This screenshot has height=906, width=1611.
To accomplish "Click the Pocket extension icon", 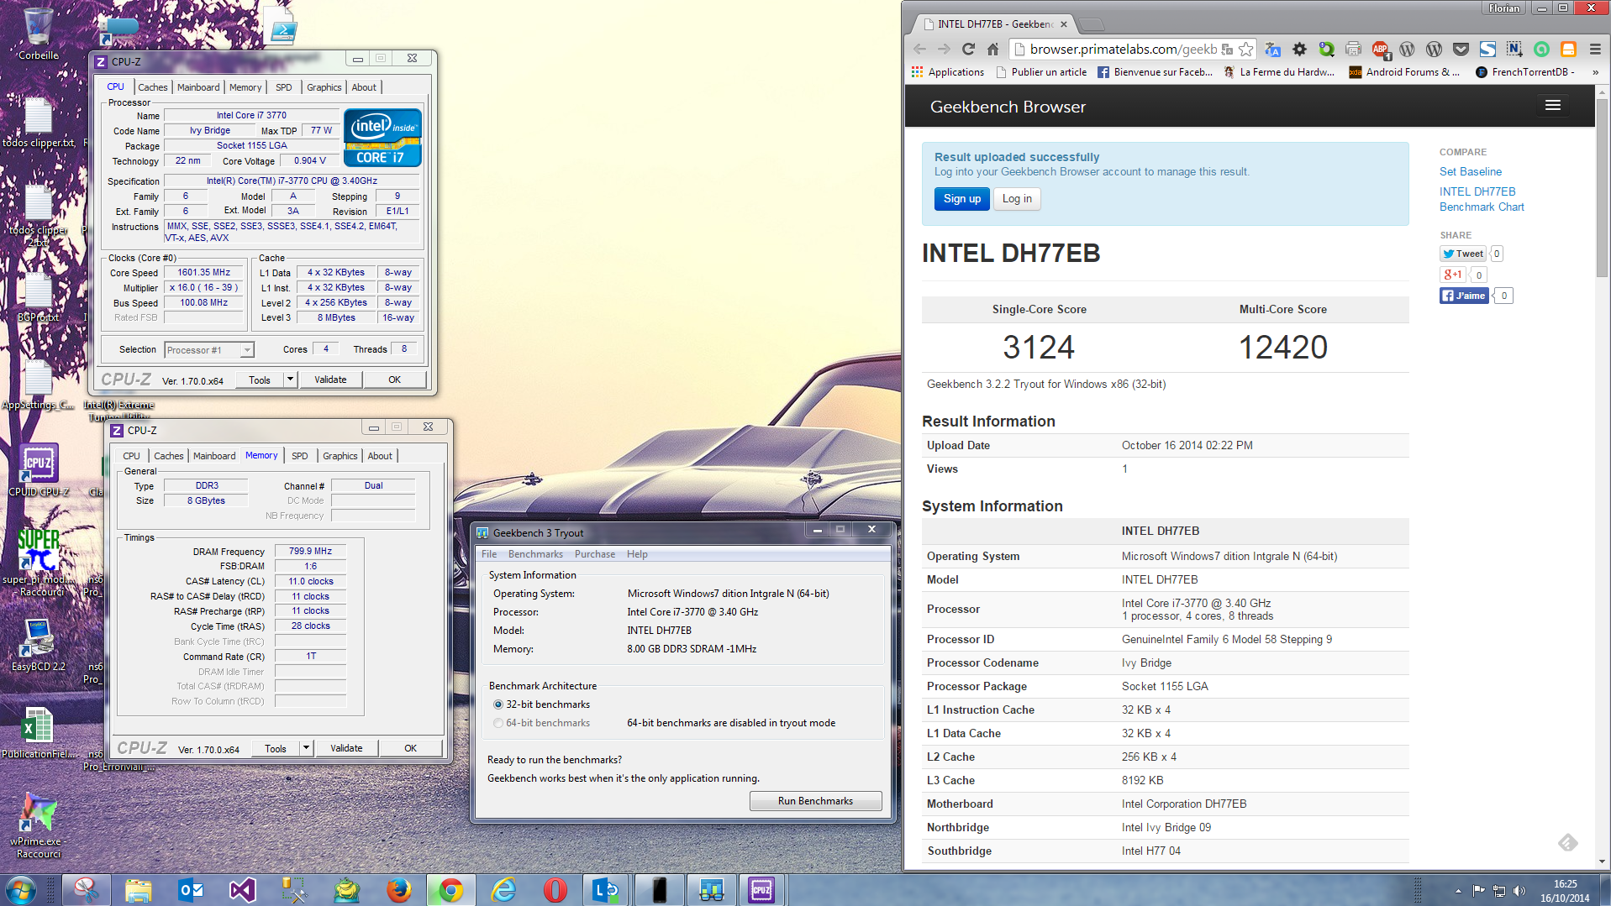I will tap(1461, 50).
